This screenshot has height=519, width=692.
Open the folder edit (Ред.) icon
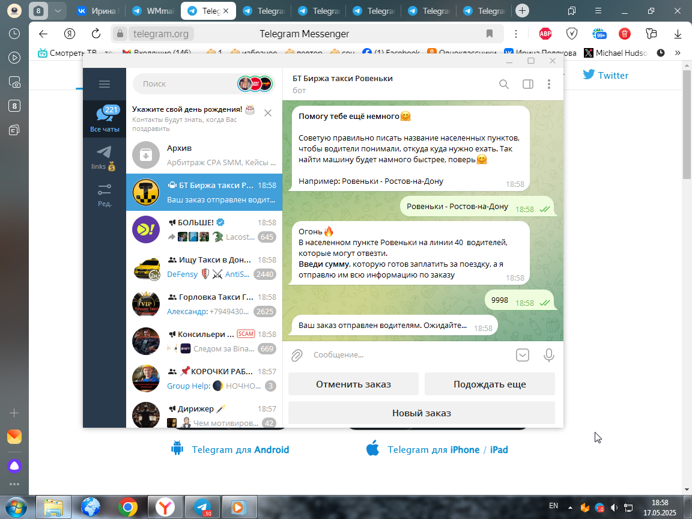click(105, 195)
